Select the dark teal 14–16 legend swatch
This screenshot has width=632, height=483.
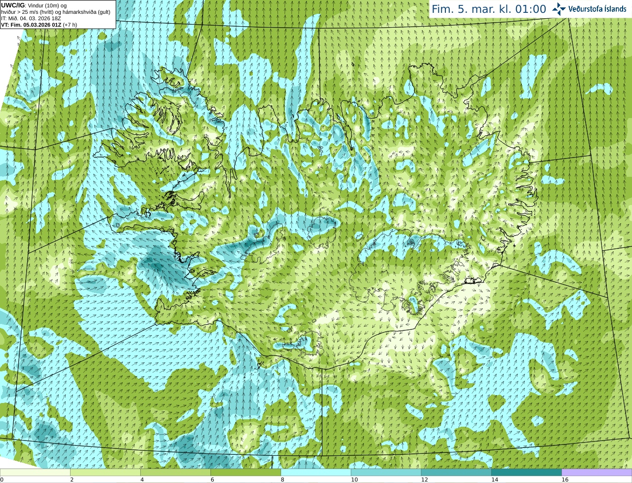(526, 473)
